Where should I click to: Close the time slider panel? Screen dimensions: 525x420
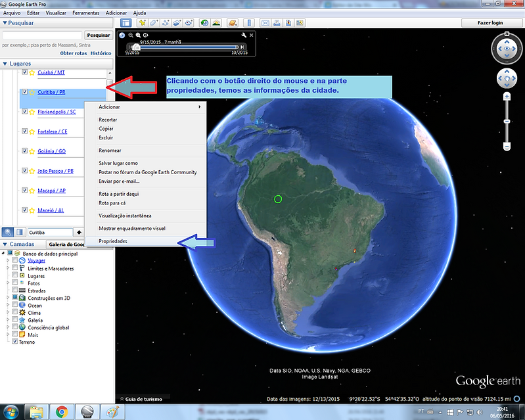click(252, 35)
